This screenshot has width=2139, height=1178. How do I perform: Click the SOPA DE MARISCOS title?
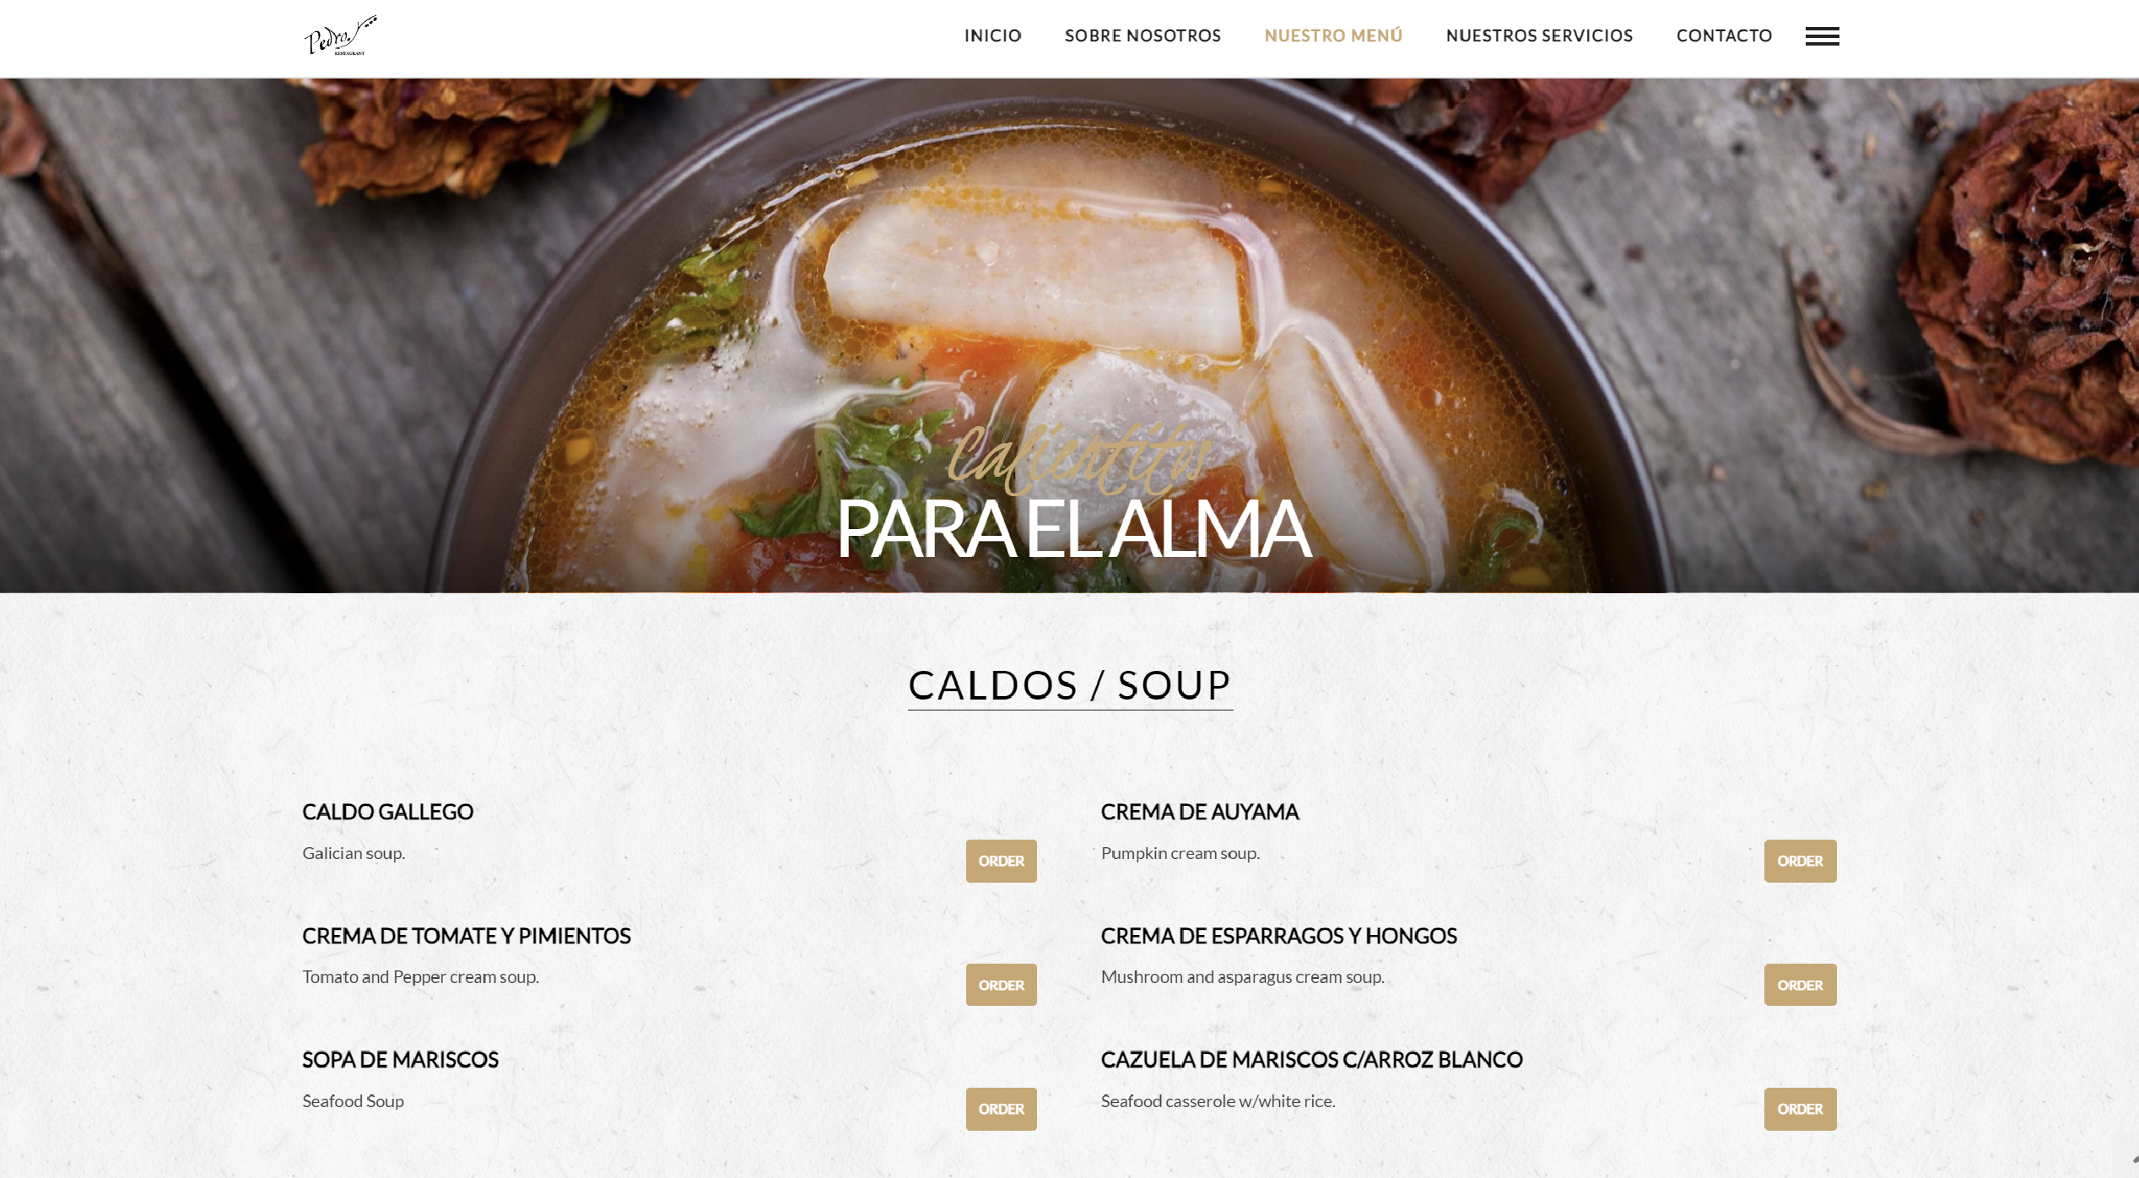pyautogui.click(x=400, y=1060)
